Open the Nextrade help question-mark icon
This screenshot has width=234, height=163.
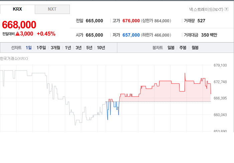click(x=226, y=9)
